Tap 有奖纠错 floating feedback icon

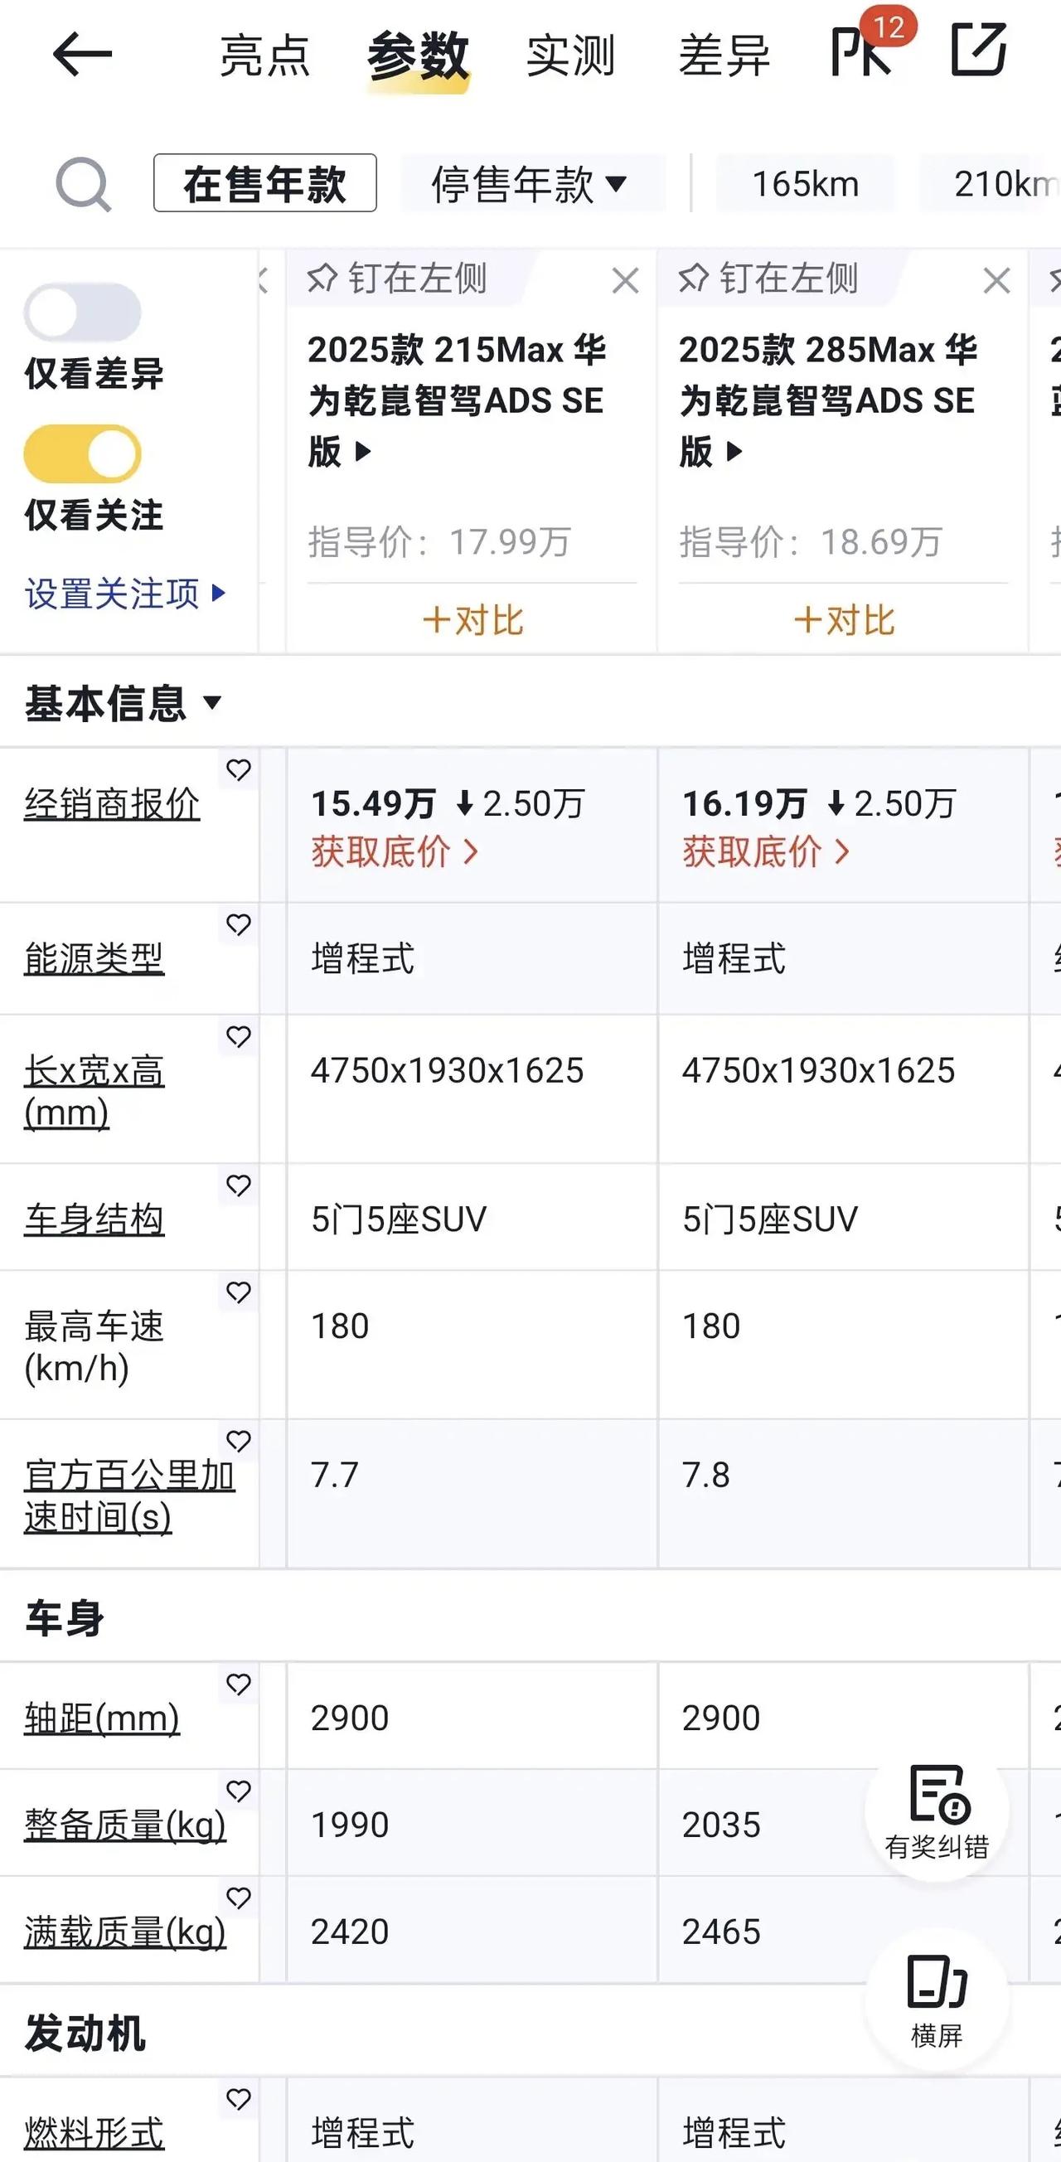point(937,1809)
